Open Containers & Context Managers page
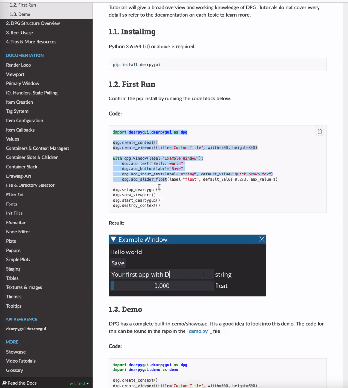This screenshot has width=348, height=388. (x=38, y=148)
